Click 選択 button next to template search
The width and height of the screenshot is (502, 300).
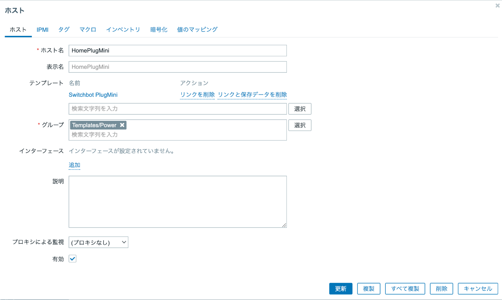pos(300,109)
